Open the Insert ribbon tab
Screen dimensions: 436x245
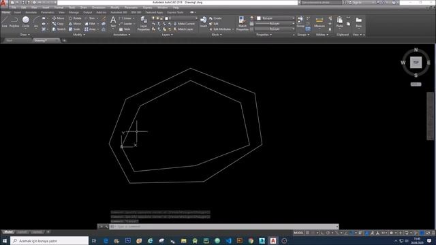[17, 12]
